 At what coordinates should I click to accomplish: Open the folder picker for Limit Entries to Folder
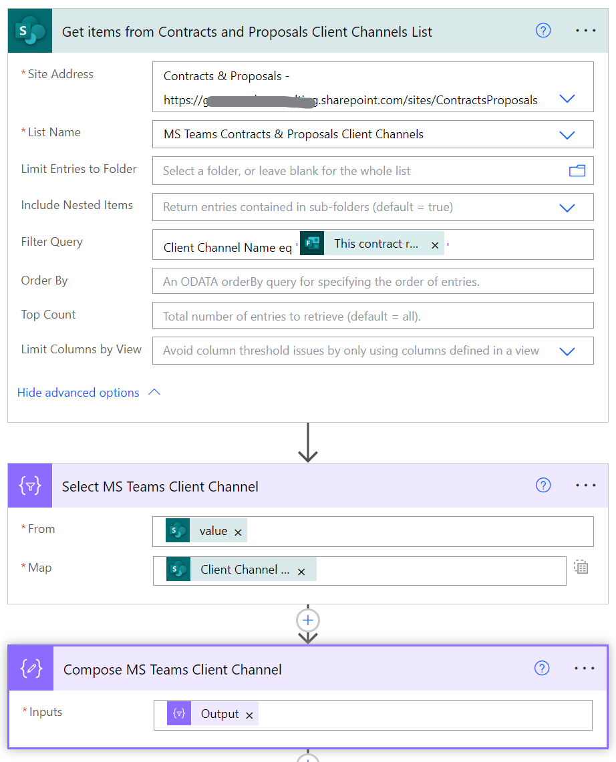577,170
